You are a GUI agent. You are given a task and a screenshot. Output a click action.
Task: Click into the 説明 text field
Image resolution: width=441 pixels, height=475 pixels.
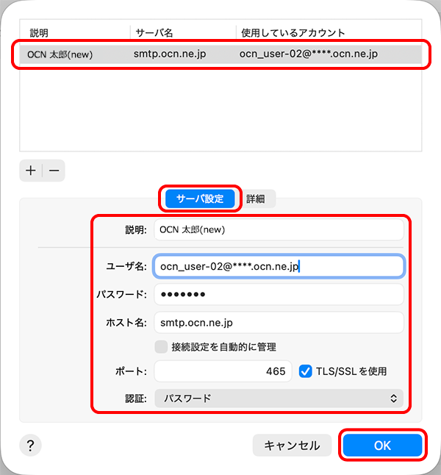pyautogui.click(x=279, y=229)
